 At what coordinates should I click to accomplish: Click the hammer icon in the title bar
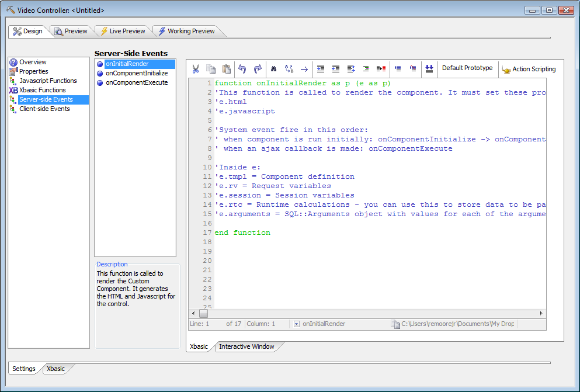11,10
